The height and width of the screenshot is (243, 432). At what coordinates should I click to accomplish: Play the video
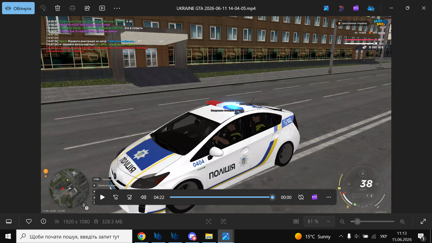click(x=103, y=197)
